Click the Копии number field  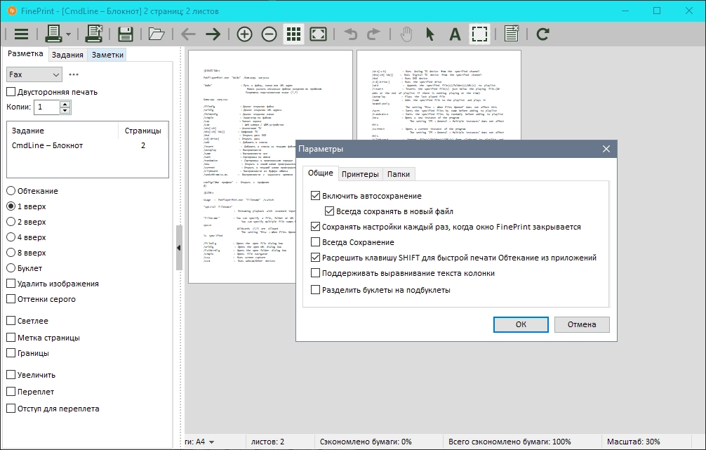click(x=47, y=107)
